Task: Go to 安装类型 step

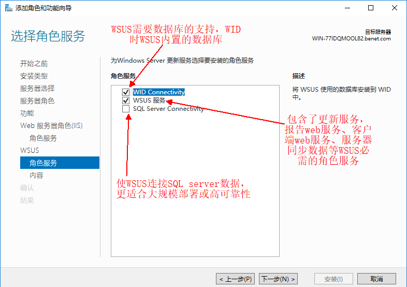Action: (x=34, y=76)
